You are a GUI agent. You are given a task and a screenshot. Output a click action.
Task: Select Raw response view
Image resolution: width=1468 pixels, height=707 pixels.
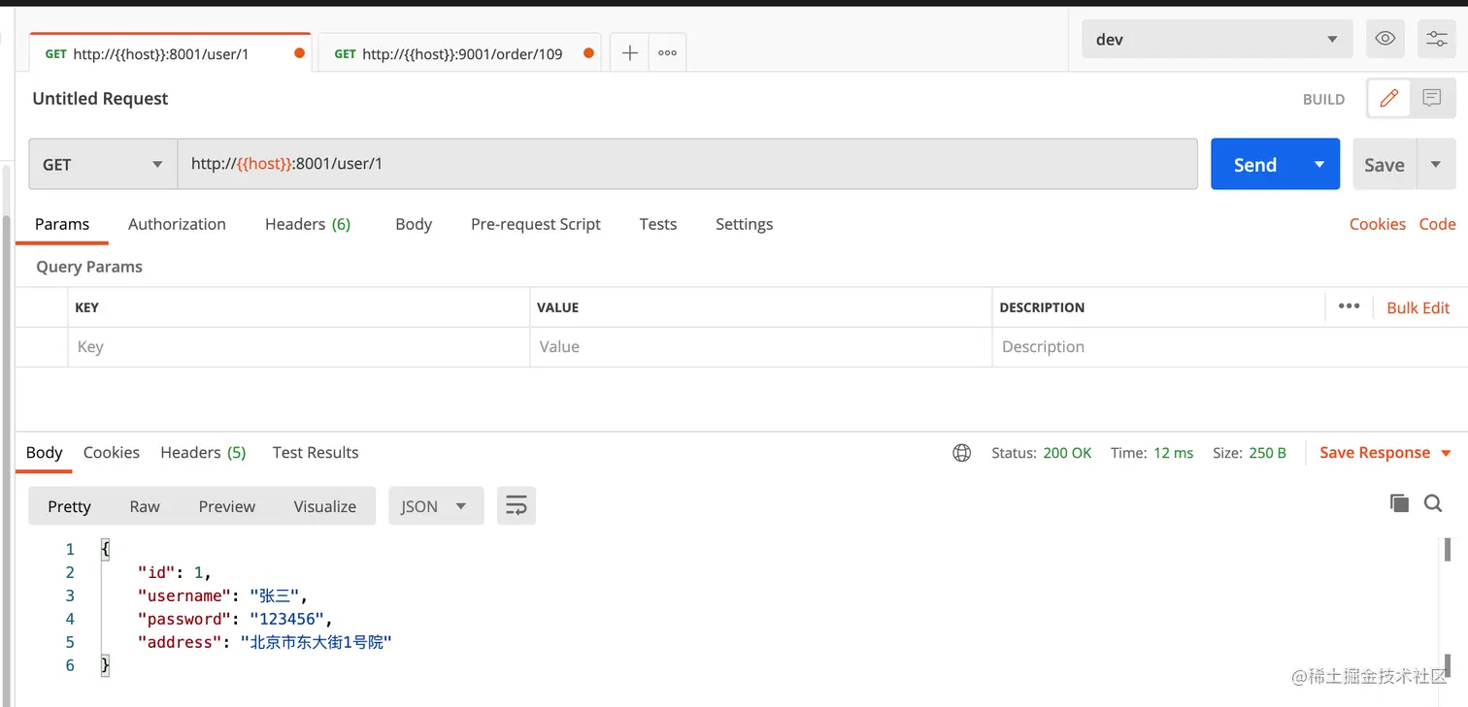click(145, 506)
